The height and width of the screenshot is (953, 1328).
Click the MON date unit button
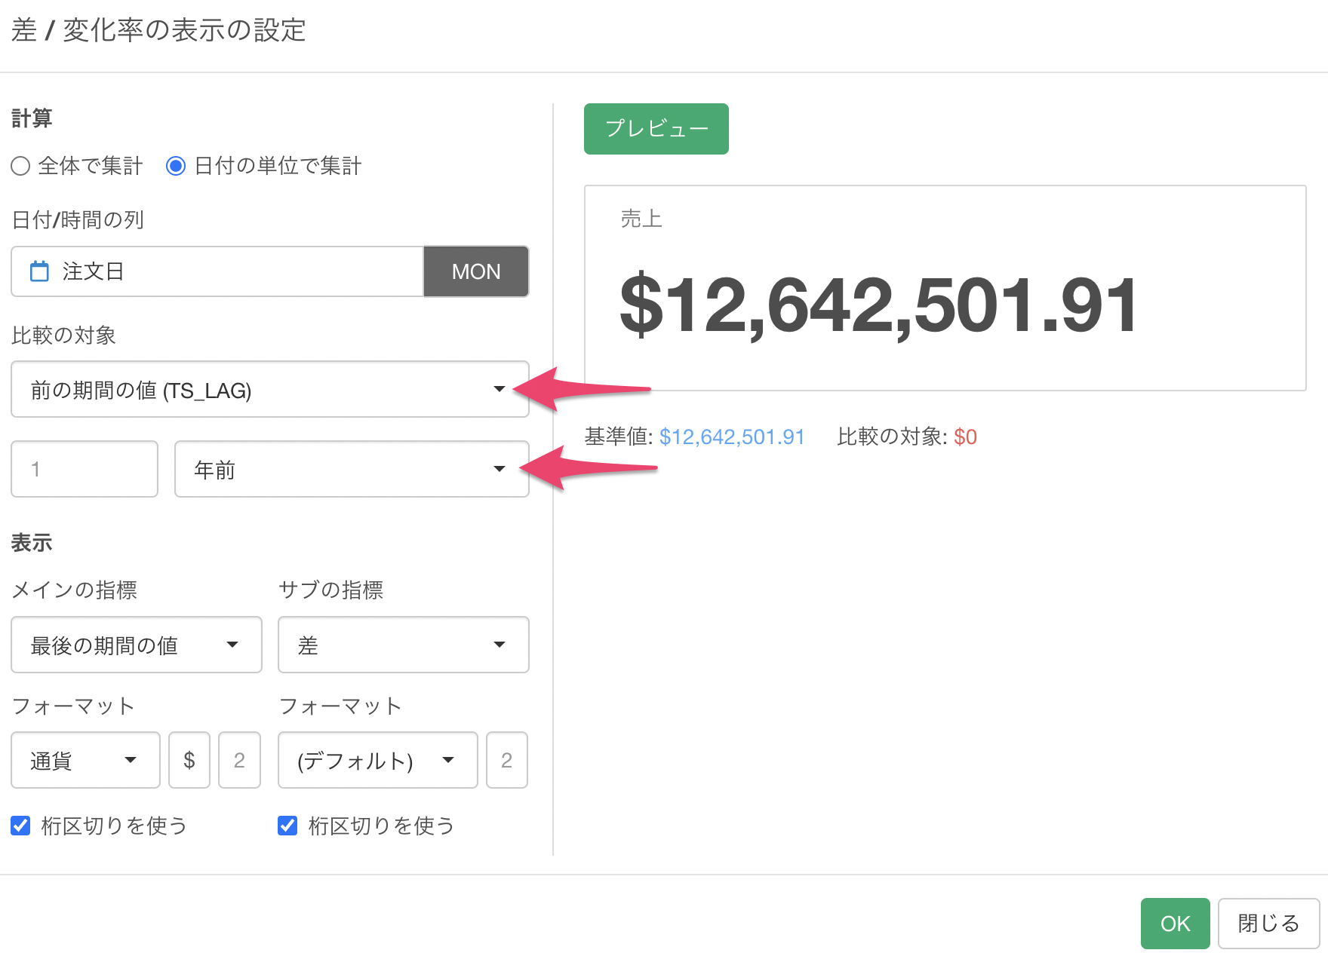[475, 271]
